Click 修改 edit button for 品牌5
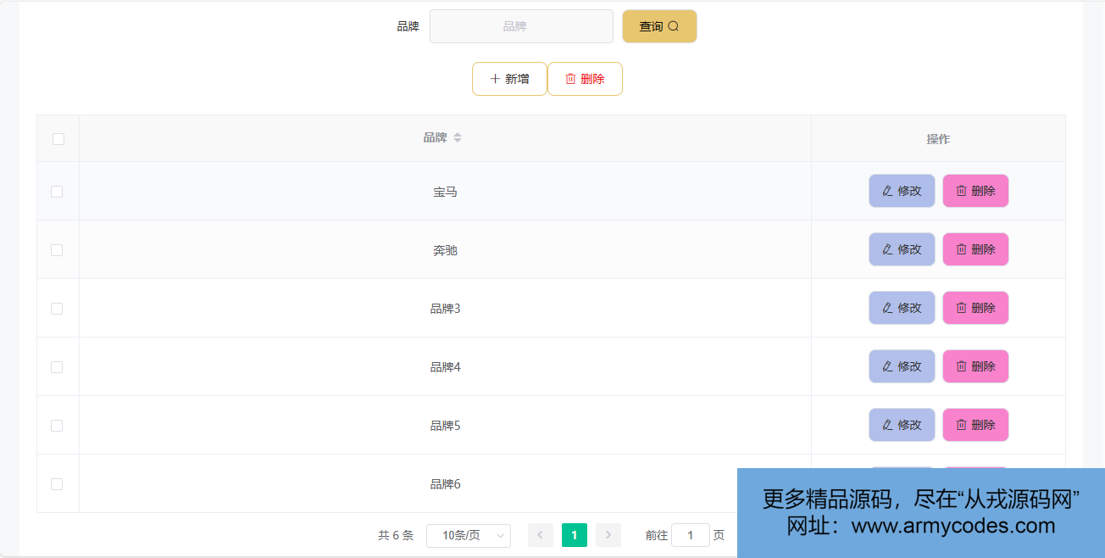This screenshot has width=1105, height=558. [902, 425]
